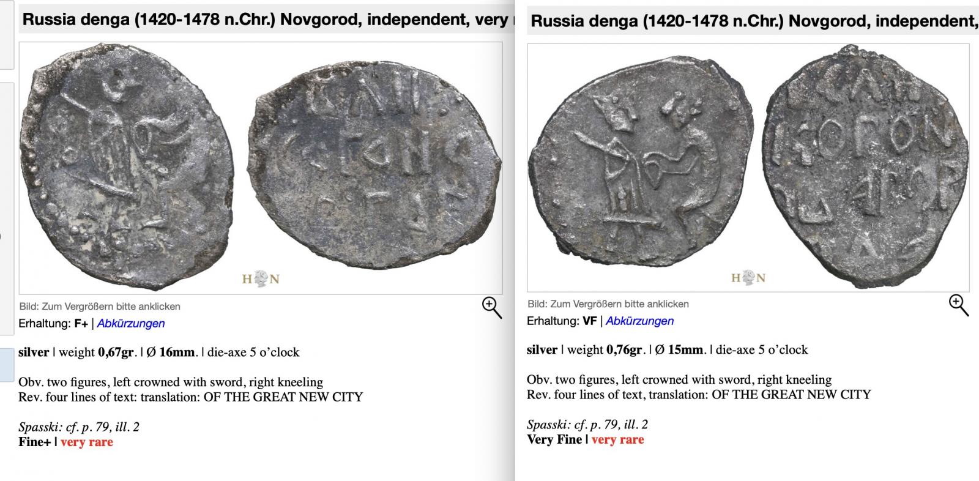
Task: Select the right Russia denga listing title
Action: [x=754, y=21]
